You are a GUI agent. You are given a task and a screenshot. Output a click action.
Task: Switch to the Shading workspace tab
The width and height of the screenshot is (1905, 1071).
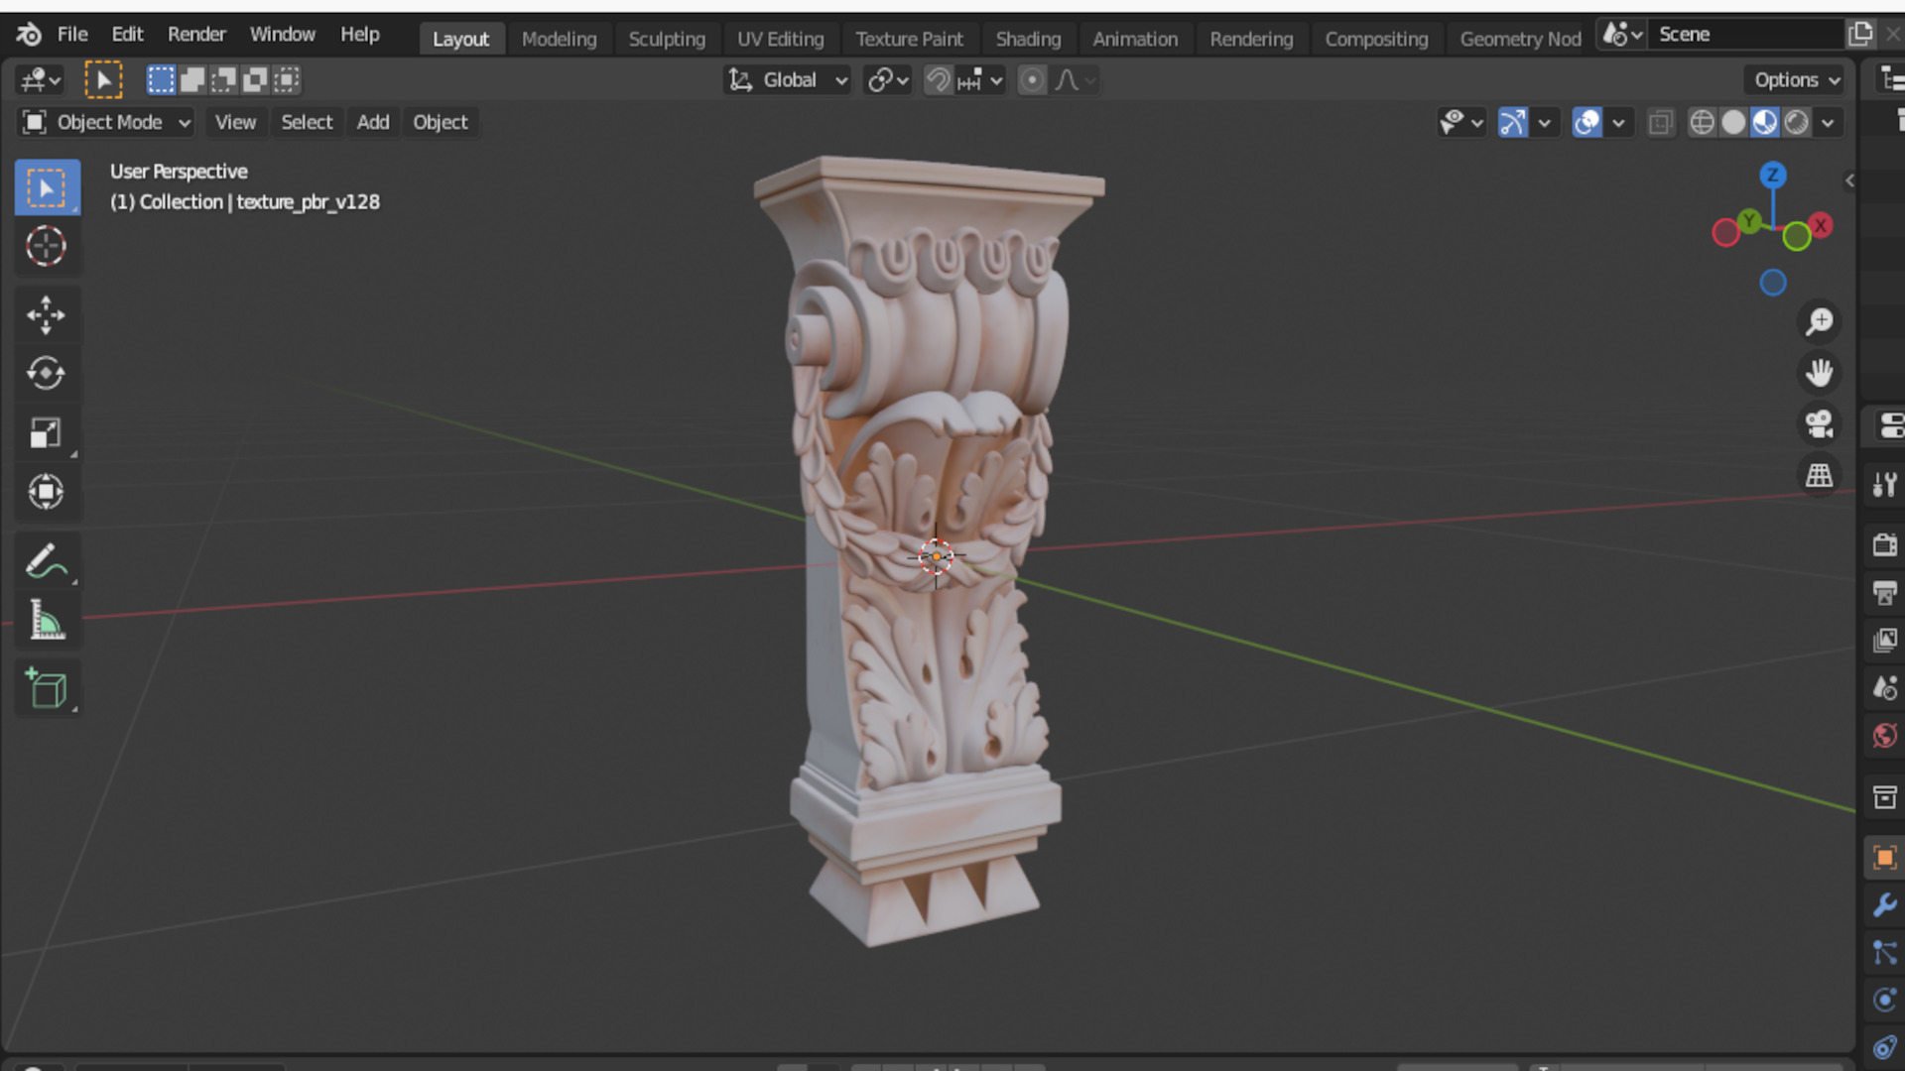tap(1028, 39)
